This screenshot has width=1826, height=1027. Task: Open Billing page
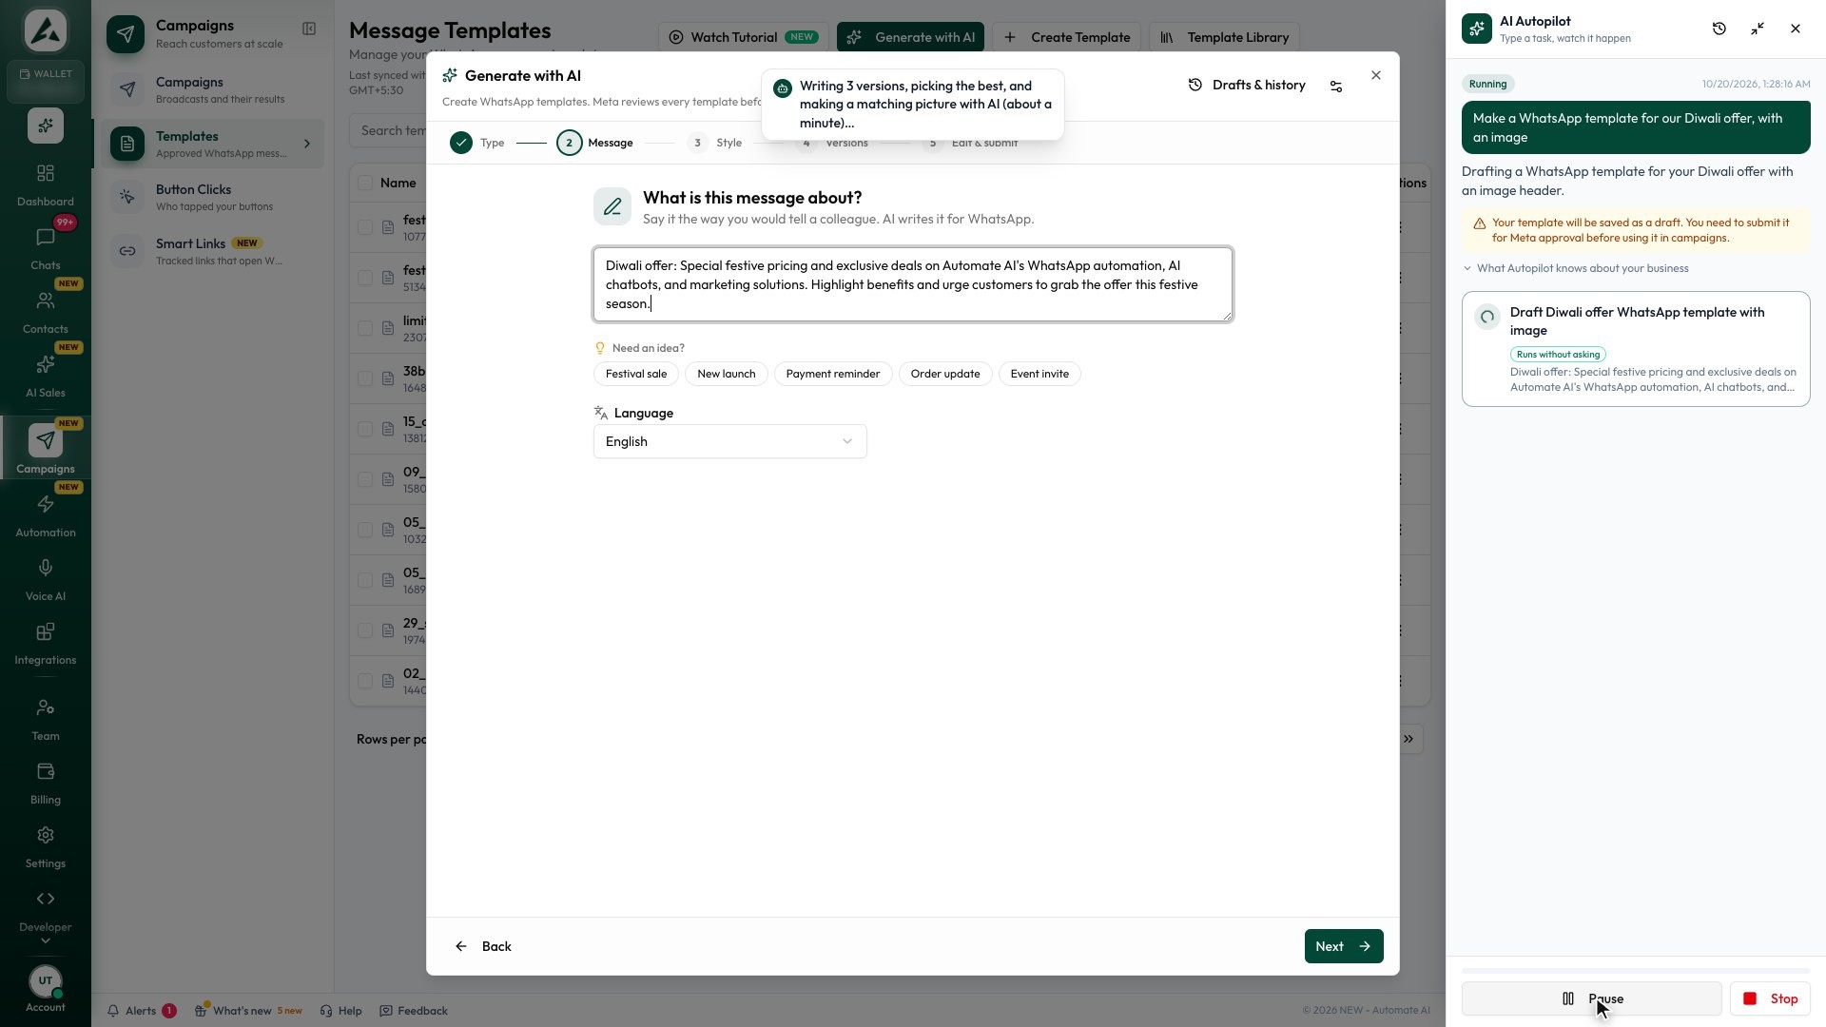(45, 783)
